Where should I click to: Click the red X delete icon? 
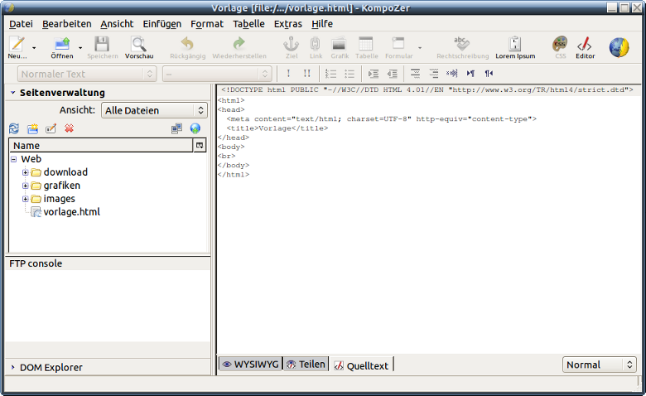coord(69,128)
